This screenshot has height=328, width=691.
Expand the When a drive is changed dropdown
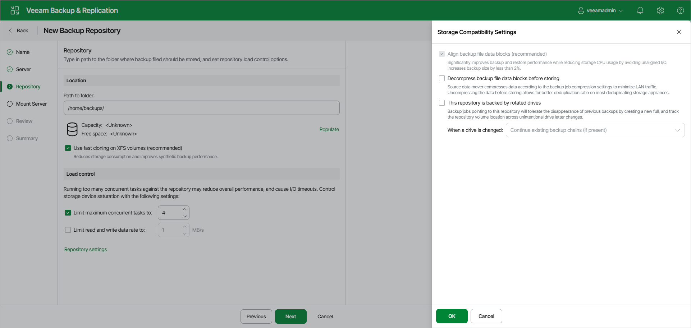coord(595,130)
